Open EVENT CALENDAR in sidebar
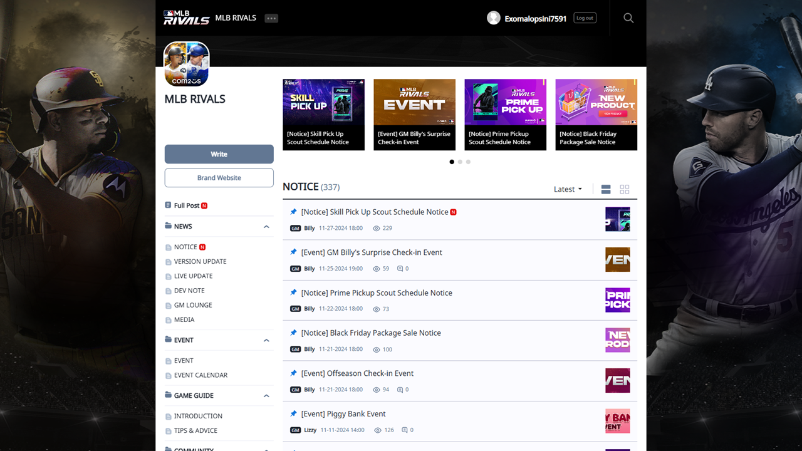 [x=200, y=375]
